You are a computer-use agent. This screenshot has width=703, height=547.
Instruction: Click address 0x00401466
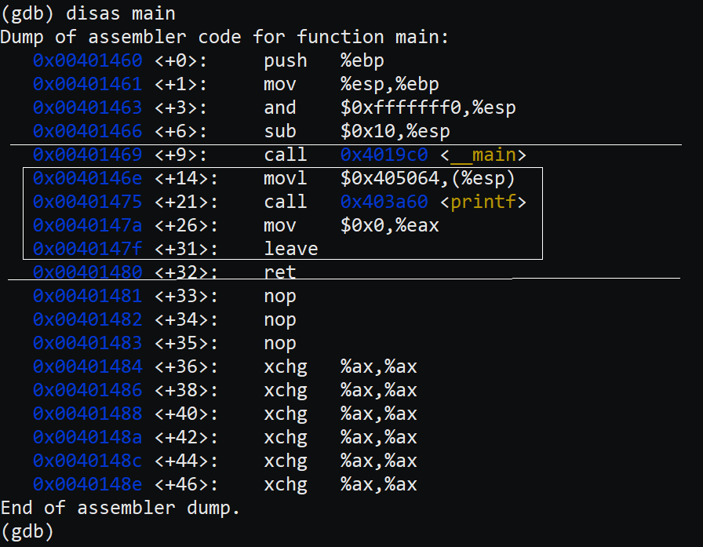(87, 131)
